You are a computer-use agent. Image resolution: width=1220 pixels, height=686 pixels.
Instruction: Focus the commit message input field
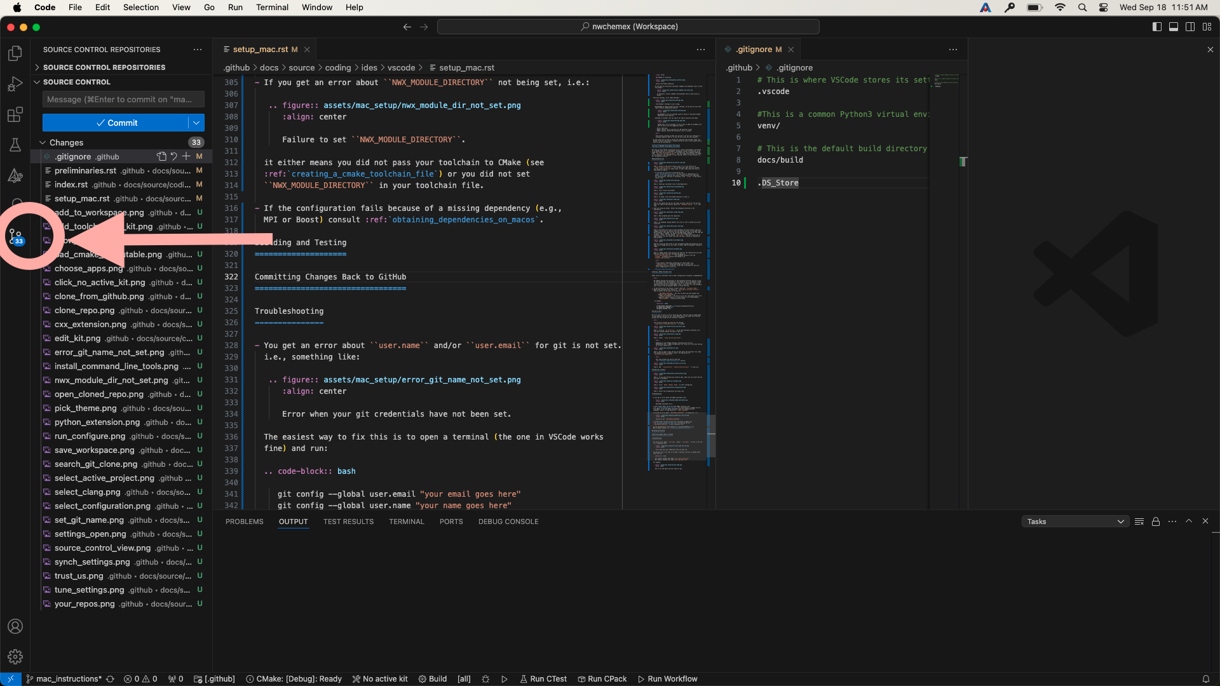click(123, 99)
